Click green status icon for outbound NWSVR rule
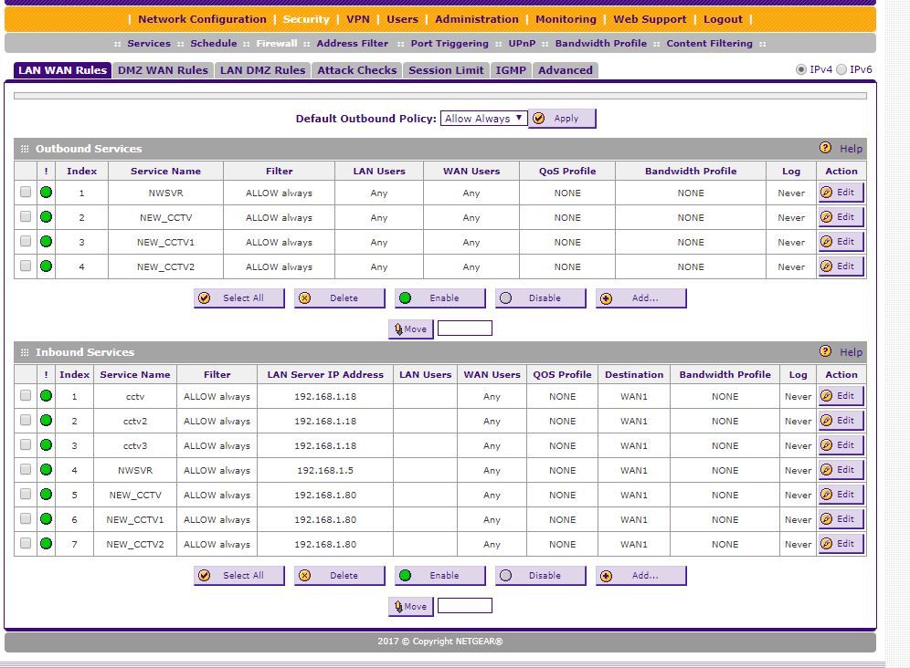Screen dimensions: 910x668 coord(46,193)
